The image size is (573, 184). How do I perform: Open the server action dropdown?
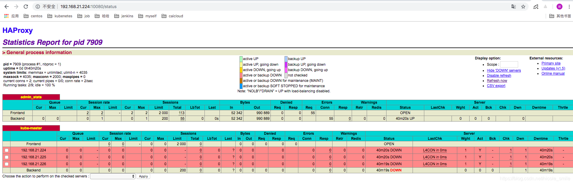coord(113,176)
